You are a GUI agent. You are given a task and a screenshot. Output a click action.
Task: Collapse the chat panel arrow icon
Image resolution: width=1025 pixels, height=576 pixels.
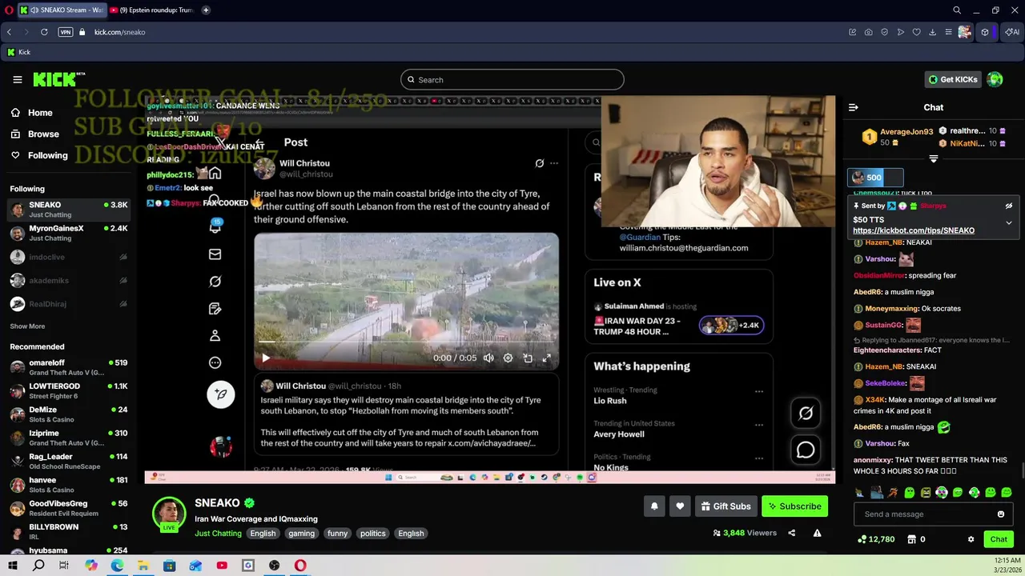(x=854, y=107)
